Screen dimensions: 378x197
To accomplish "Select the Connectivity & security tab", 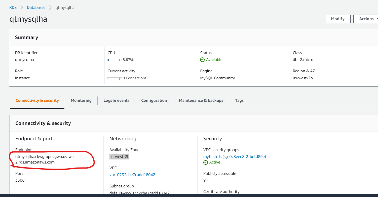I will coord(37,100).
